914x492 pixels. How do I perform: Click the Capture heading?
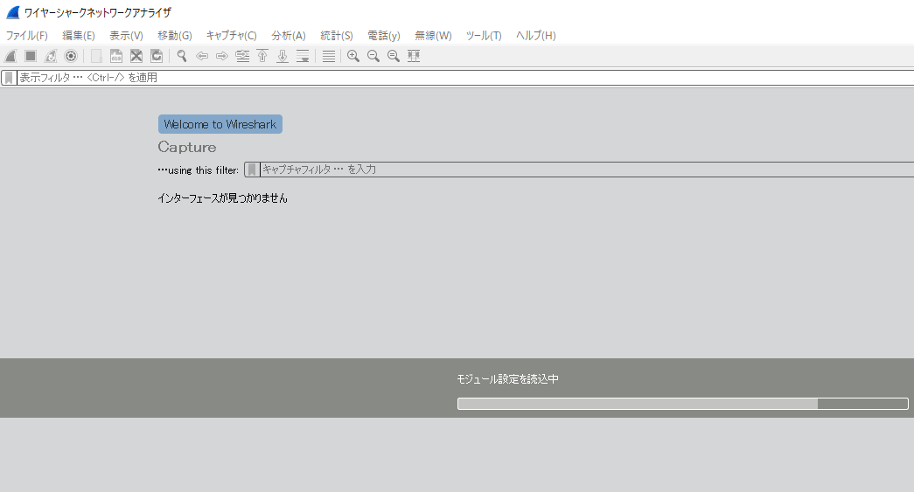[187, 148]
